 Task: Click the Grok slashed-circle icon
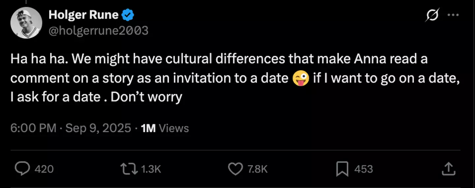coord(432,15)
